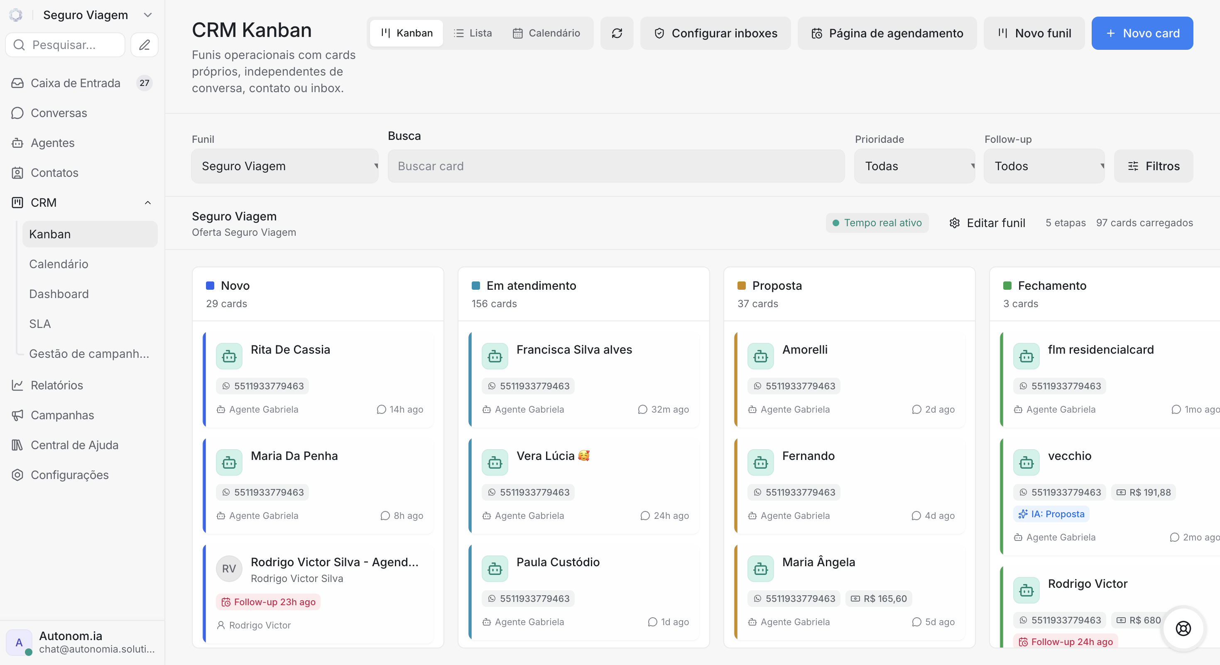Open Página de agendamento

(887, 33)
